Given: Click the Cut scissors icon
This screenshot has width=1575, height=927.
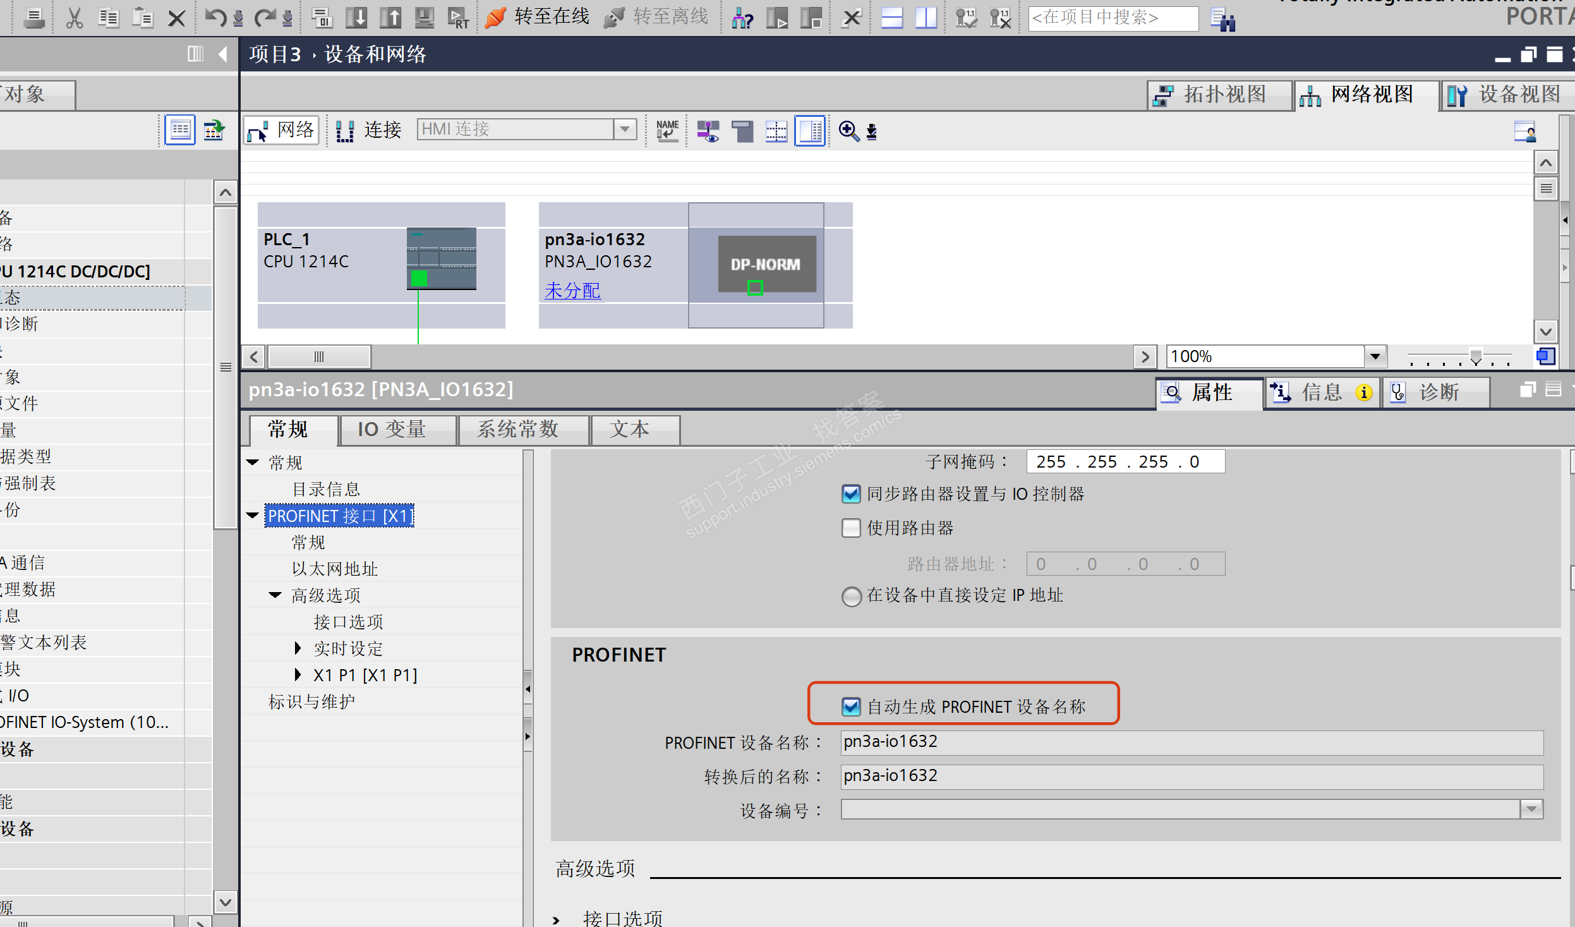Looking at the screenshot, I should pyautogui.click(x=75, y=18).
